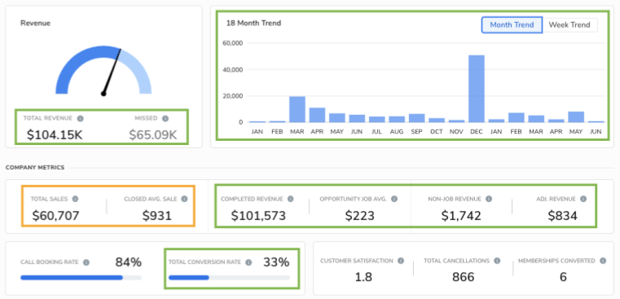Select the second MAY bar near chart end
This screenshot has width=620, height=299.
(x=576, y=117)
